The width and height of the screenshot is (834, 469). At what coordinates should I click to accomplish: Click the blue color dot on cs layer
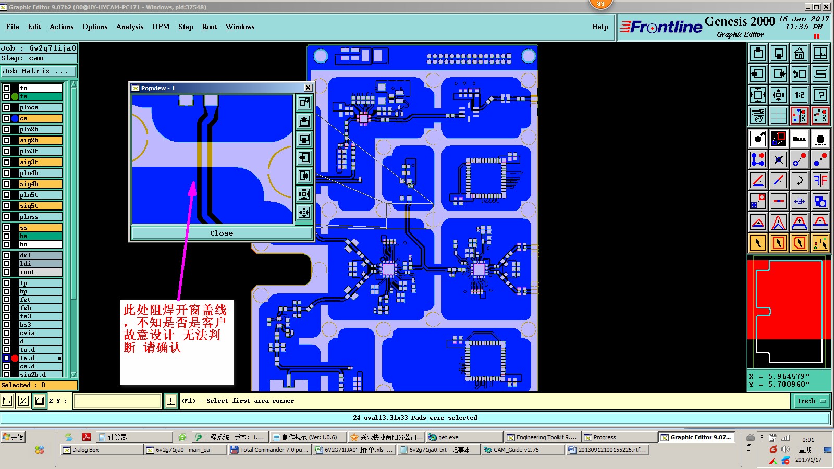click(15, 118)
